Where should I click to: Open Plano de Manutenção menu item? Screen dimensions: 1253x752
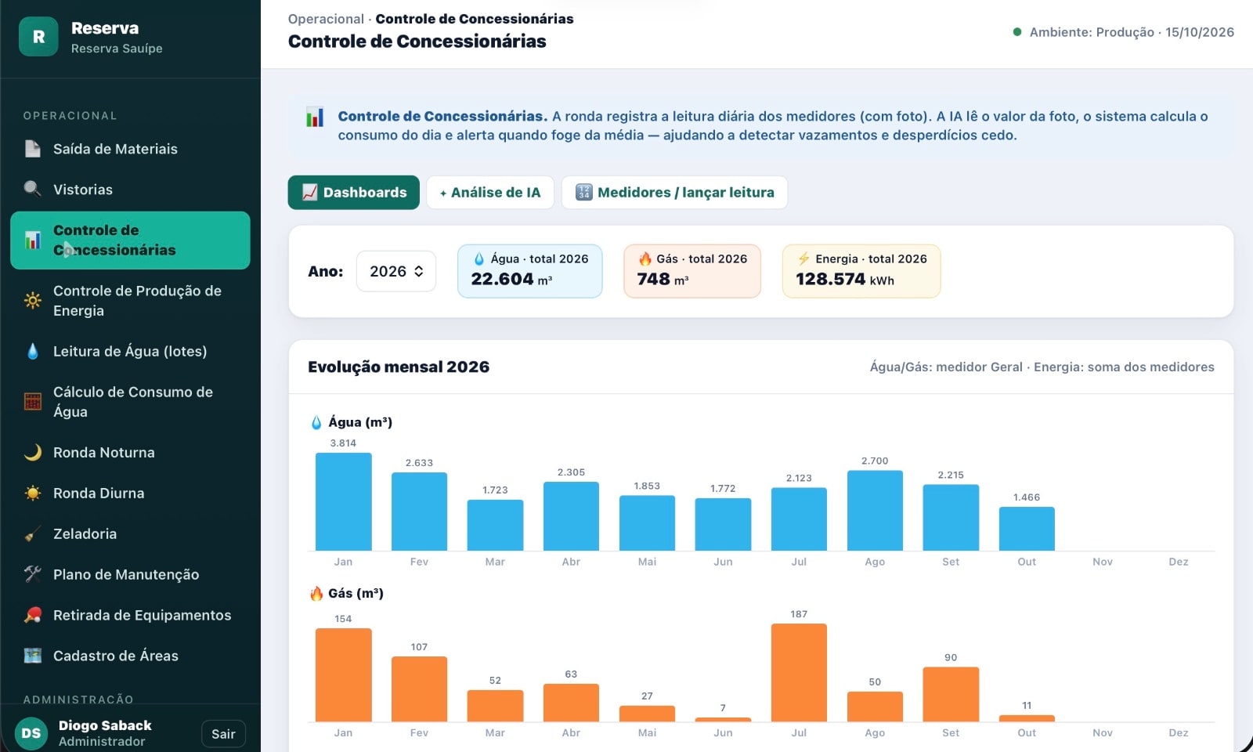[x=130, y=575]
